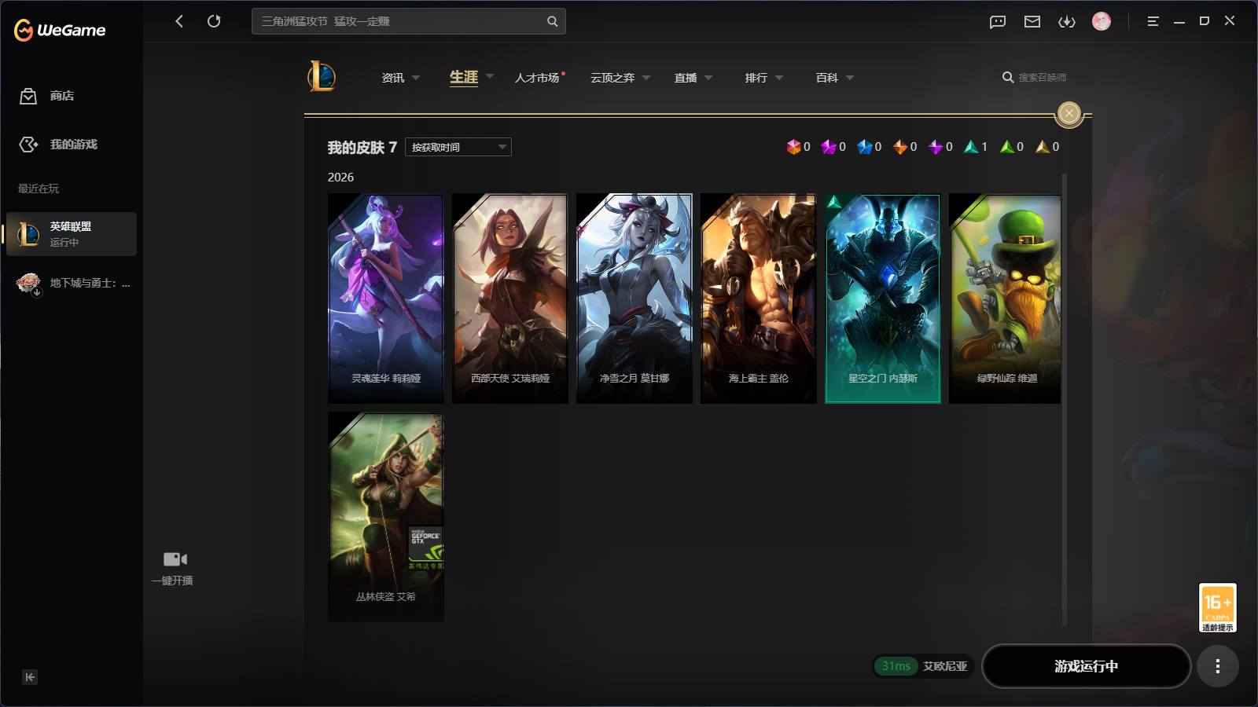Click the 2026 year label

pos(340,178)
